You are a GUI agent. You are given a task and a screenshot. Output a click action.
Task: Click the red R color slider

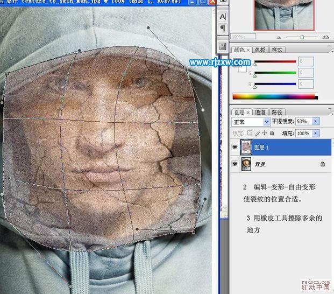pos(275,61)
